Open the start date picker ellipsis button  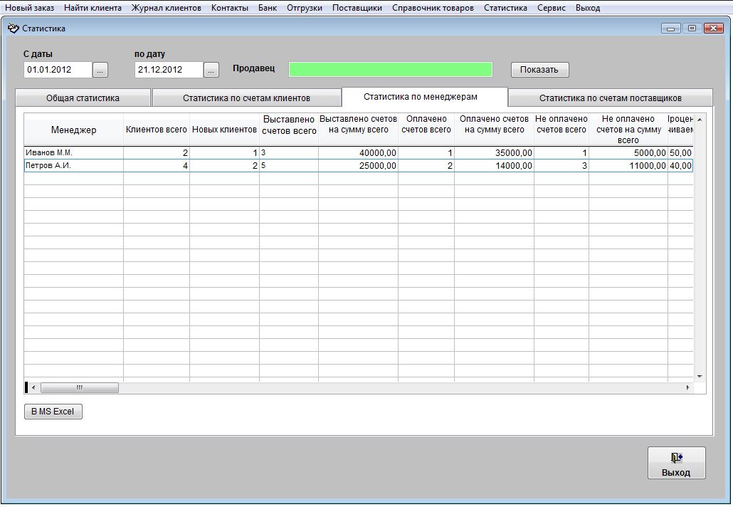(x=100, y=70)
